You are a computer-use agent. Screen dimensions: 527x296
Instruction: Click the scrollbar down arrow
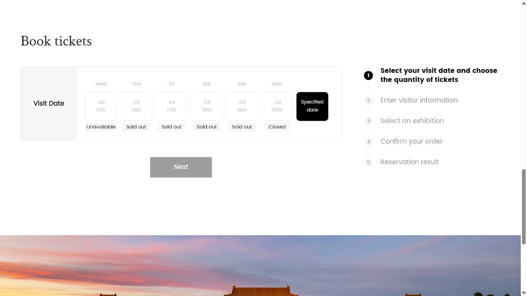coord(524,293)
